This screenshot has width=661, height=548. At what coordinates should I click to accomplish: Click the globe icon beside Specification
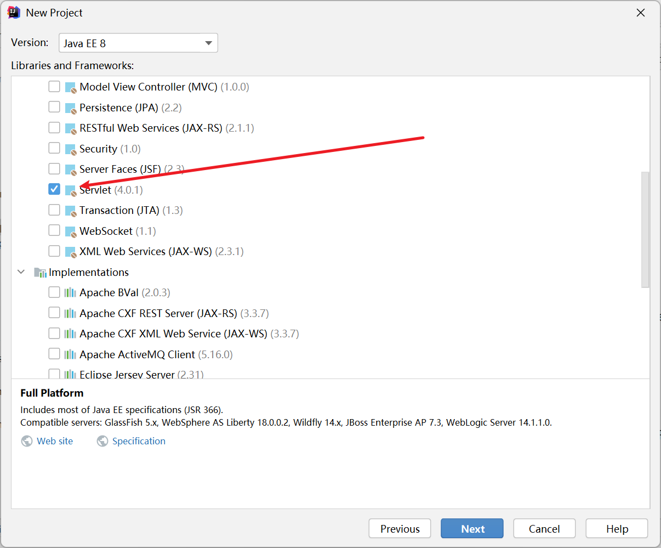click(x=102, y=441)
